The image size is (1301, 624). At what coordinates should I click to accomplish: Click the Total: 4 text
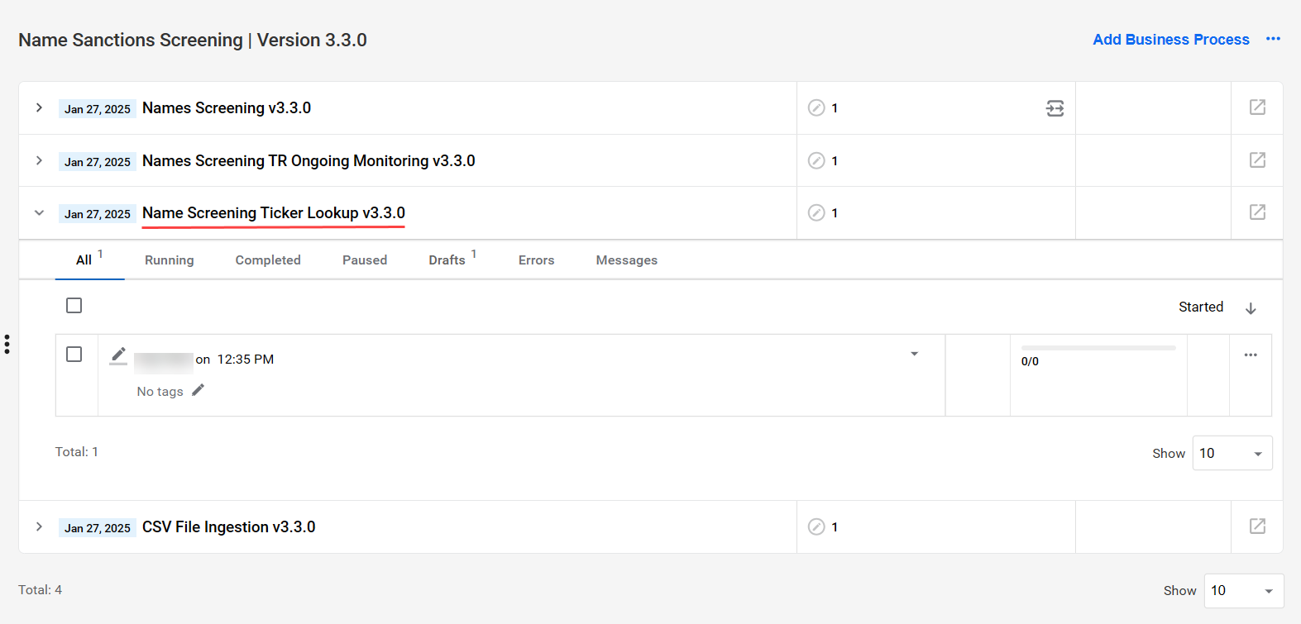pos(40,589)
